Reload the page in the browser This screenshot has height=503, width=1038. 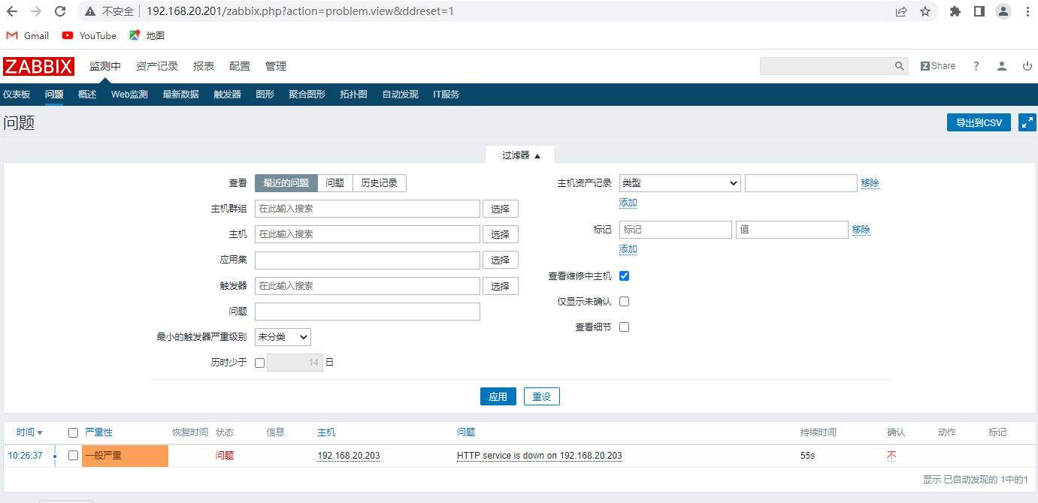(x=60, y=11)
